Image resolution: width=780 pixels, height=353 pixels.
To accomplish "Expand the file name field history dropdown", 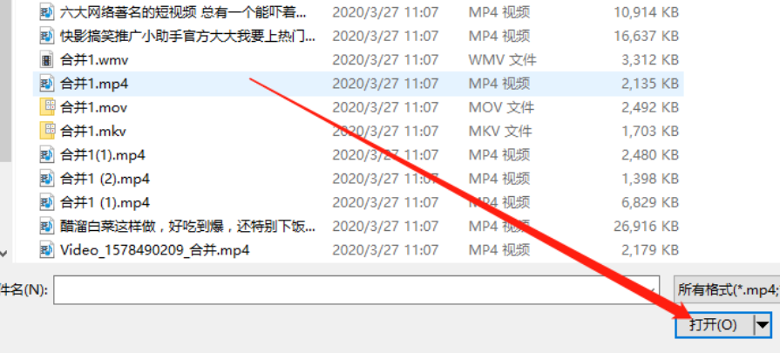I will pos(651,290).
